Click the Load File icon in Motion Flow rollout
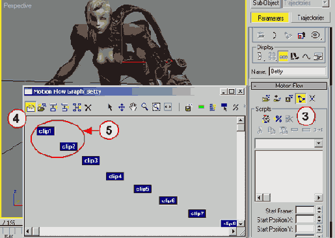 [x=266, y=99]
